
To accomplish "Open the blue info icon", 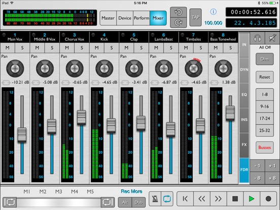I will (213, 12).
